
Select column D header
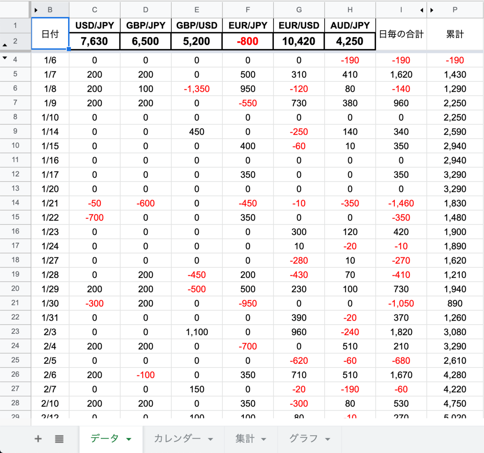[x=146, y=10]
